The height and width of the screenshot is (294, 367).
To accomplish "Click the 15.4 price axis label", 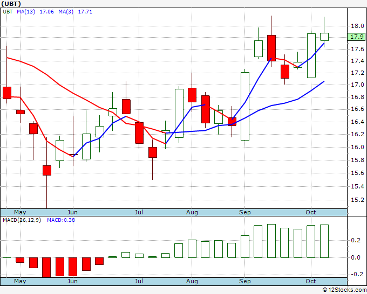I will point(357,186).
